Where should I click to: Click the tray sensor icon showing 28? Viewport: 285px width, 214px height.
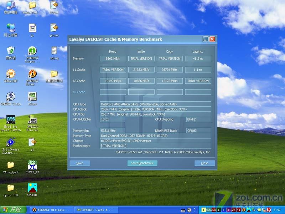tap(233, 210)
